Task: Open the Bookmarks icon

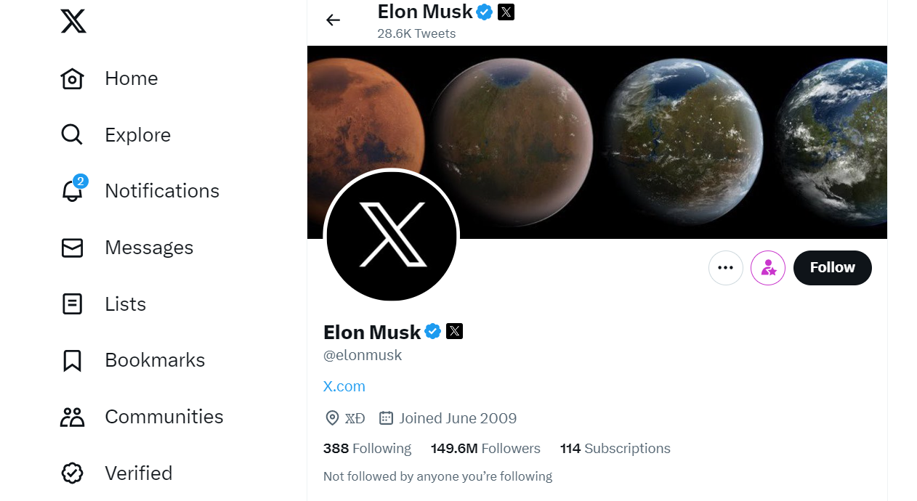Action: tap(72, 360)
